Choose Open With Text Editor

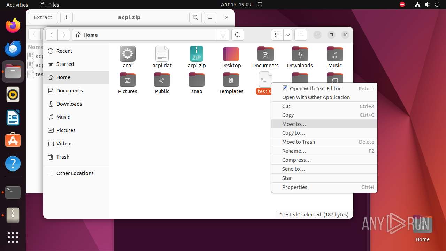tap(324, 89)
